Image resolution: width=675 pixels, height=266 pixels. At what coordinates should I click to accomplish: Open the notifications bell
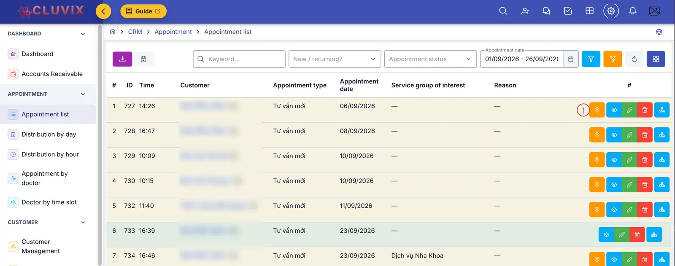click(633, 11)
